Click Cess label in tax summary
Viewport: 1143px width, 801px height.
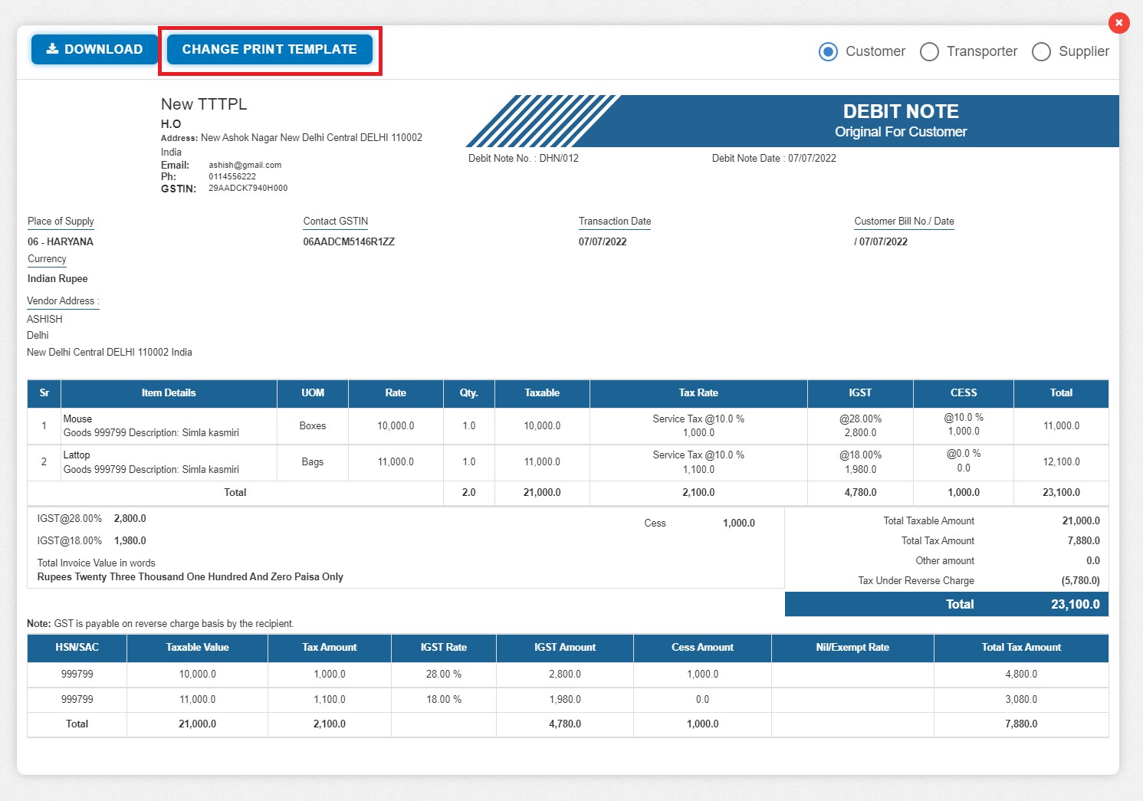(655, 523)
